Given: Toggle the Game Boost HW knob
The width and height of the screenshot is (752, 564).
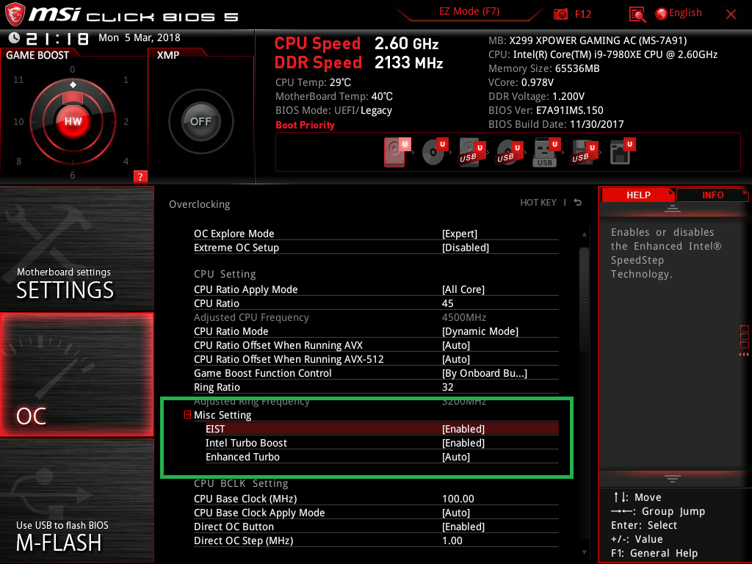Looking at the screenshot, I should pyautogui.click(x=73, y=121).
